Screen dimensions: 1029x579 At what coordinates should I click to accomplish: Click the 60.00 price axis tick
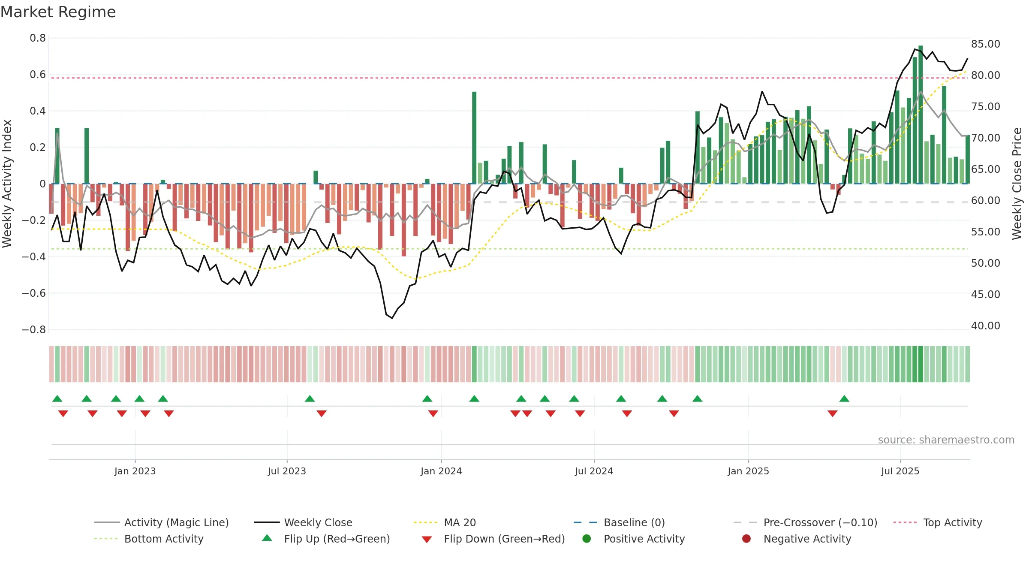(x=986, y=200)
